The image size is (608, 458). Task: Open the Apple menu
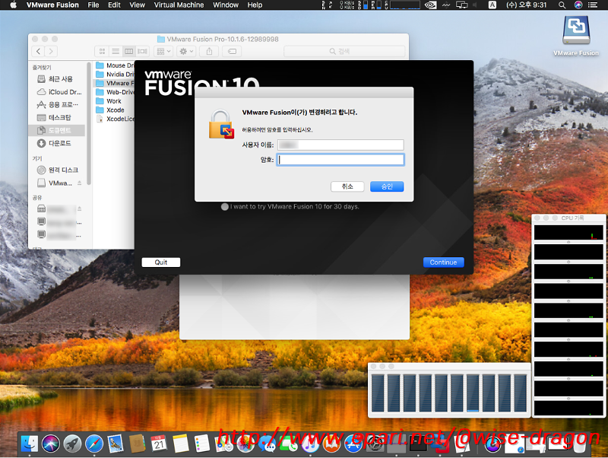click(x=13, y=5)
